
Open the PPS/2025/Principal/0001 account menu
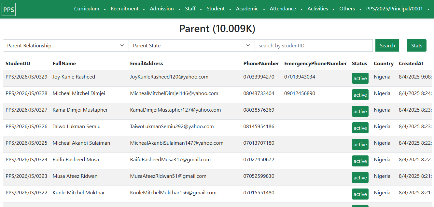(x=399, y=9)
